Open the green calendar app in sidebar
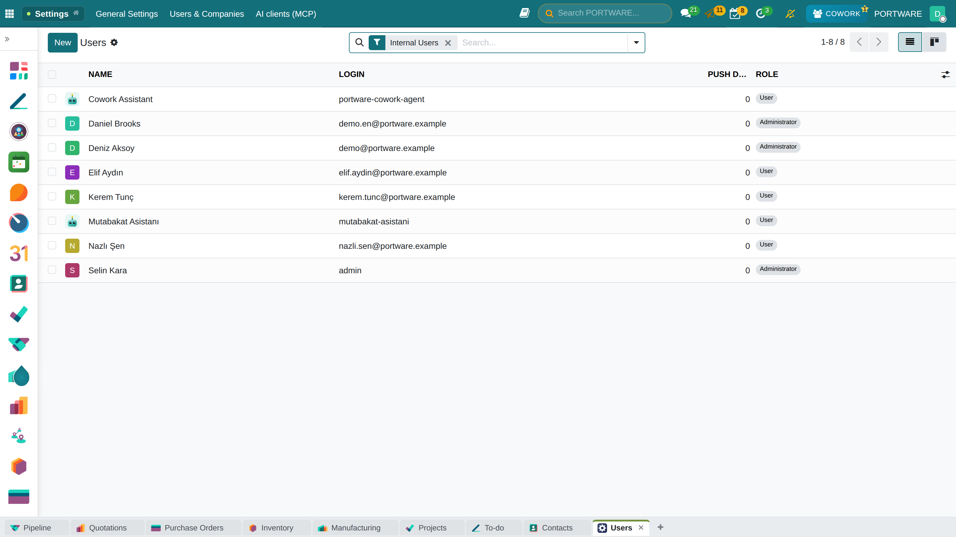 click(19, 162)
